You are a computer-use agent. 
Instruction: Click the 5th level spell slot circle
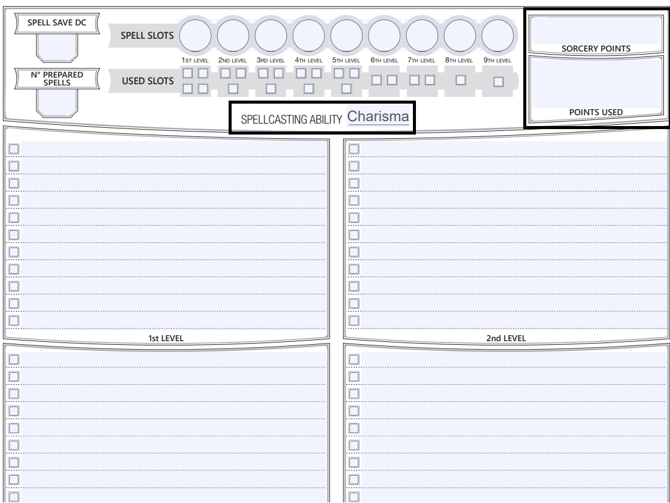[x=346, y=35]
